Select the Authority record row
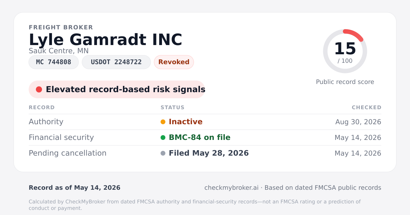Screen dimensions: 410x215 coord(205,122)
